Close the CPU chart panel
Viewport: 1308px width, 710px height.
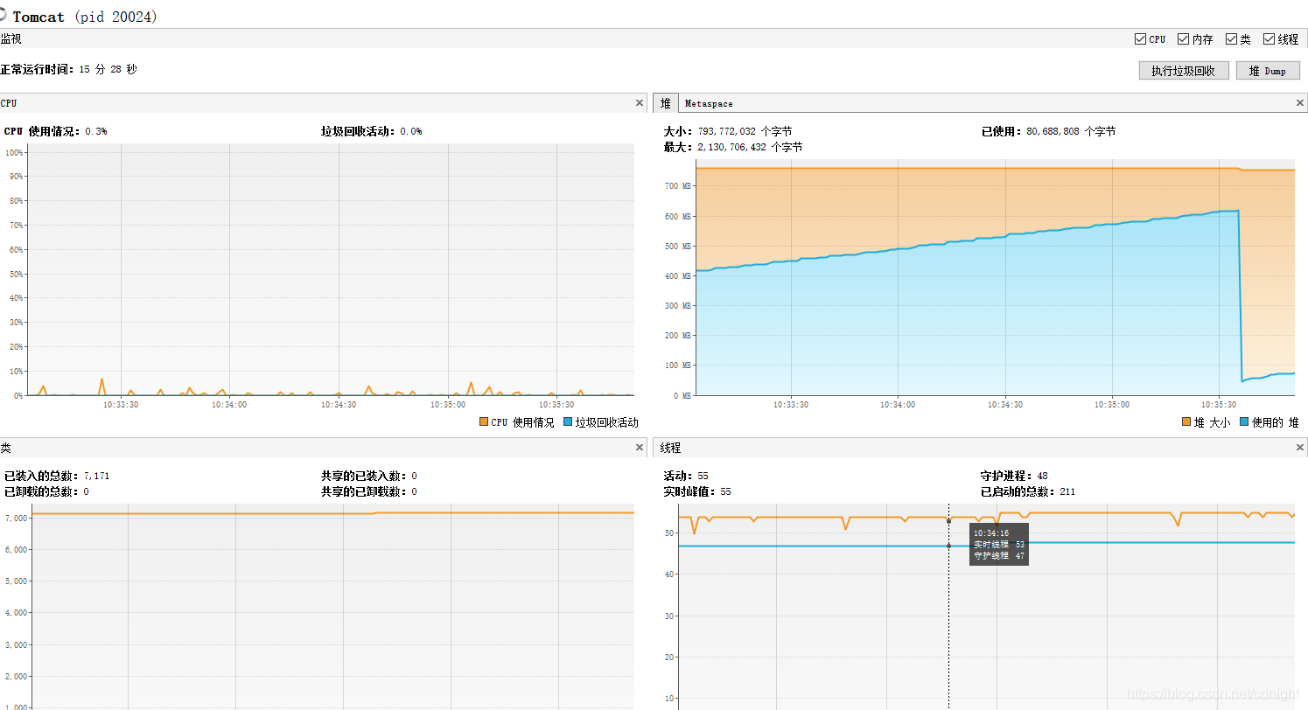pos(640,103)
